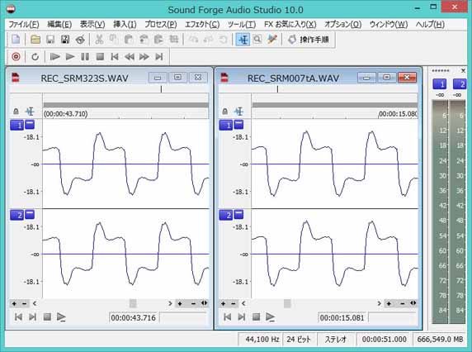Toggle channel 2 in REC_SRM007tA.WAV
Screen dimensions: 472x352
tap(226, 215)
